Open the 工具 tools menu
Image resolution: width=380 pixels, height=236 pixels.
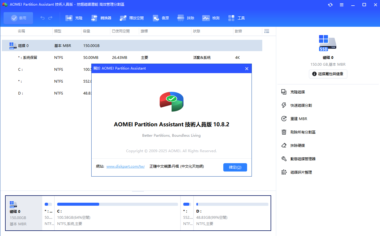click(236, 18)
